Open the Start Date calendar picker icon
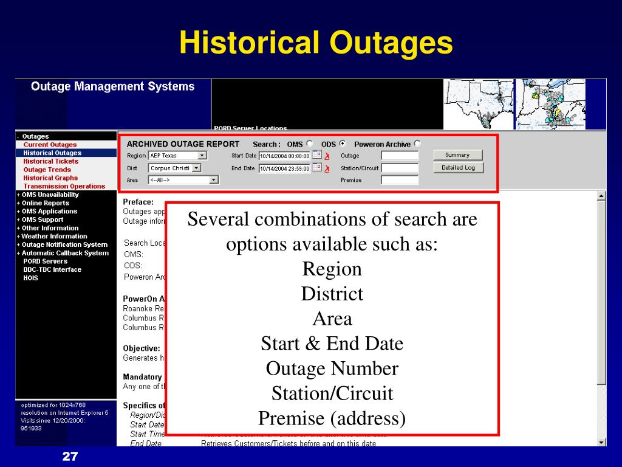Viewport: 622px width, 467px height. [x=317, y=155]
